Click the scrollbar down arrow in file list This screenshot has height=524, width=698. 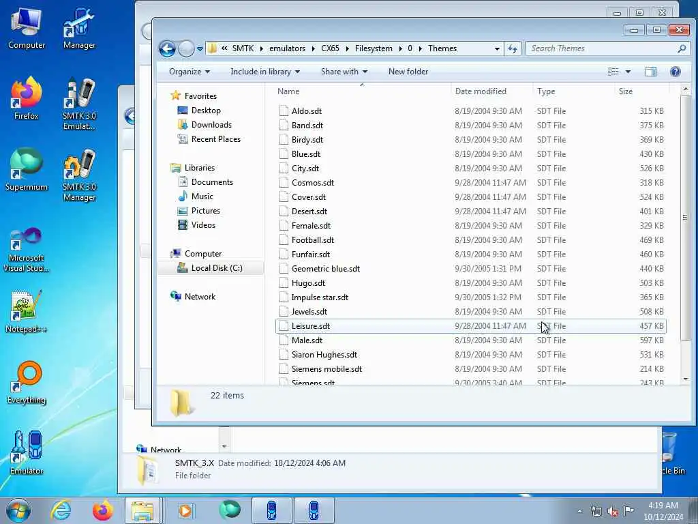(685, 379)
